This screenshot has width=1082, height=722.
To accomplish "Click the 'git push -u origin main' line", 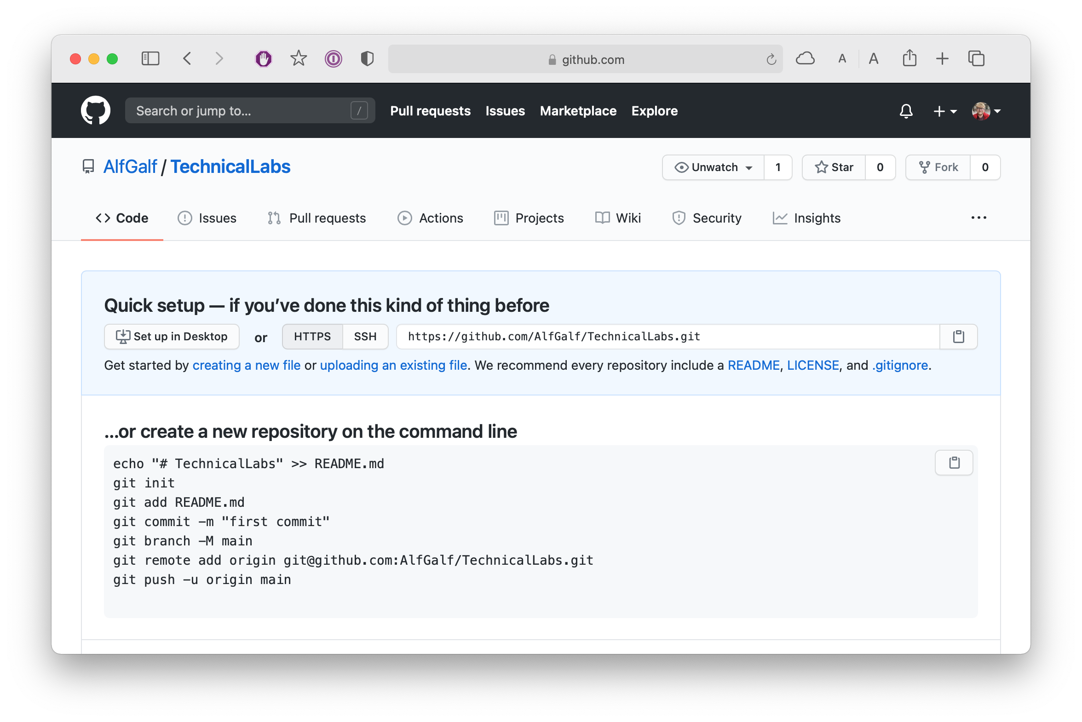I will [202, 580].
